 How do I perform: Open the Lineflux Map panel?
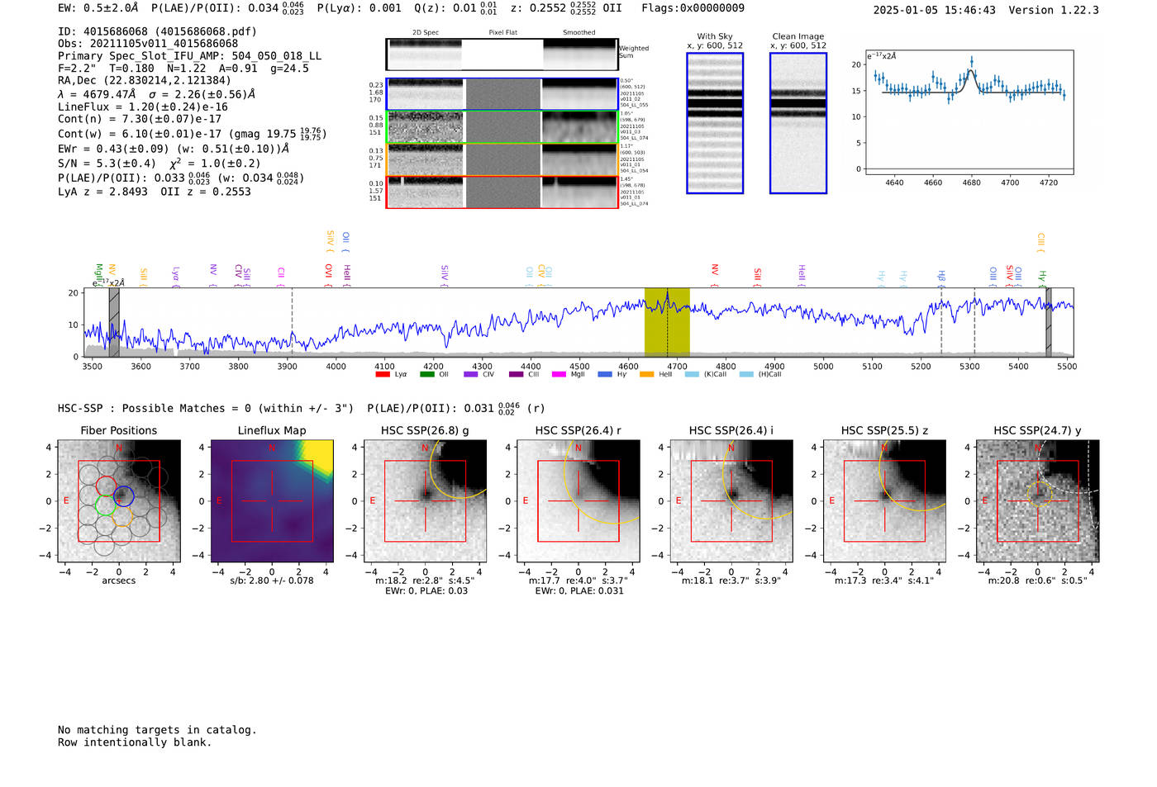[x=272, y=500]
